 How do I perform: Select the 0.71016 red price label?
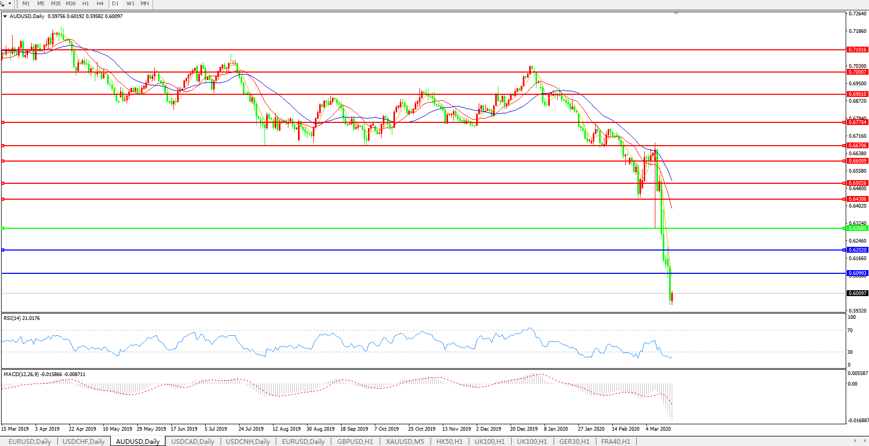pyautogui.click(x=857, y=50)
